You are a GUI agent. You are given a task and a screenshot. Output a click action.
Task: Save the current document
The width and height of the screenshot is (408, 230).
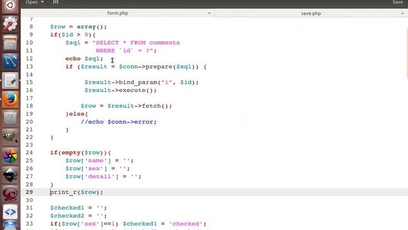(397, 2)
